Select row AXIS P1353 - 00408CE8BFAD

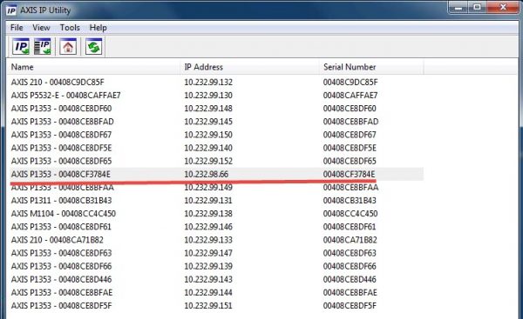click(x=215, y=122)
